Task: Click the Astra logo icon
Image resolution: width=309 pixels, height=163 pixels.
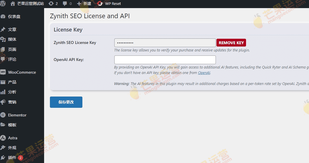Action: (x=3, y=138)
